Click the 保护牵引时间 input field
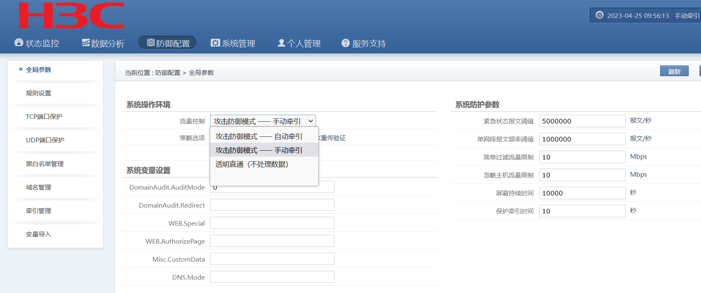The height and width of the screenshot is (293, 701). [582, 211]
